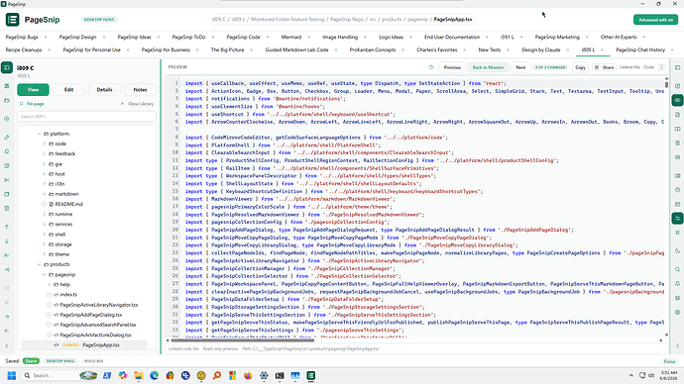Click the magnifier search icon in right sidebar
Screen dimensions: 684x384
point(677,269)
